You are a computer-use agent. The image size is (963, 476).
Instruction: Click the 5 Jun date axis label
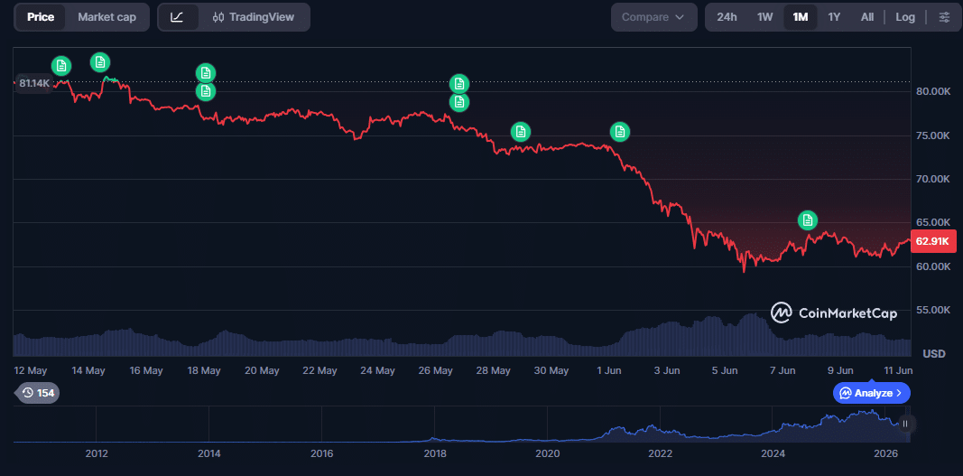(724, 370)
